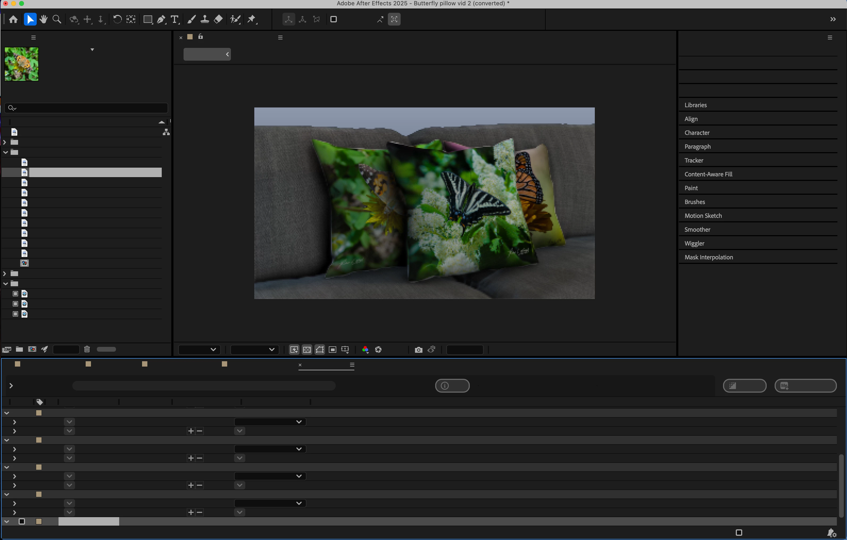The width and height of the screenshot is (847, 540).
Task: Select the Pen tool in toolbar
Action: coord(161,19)
